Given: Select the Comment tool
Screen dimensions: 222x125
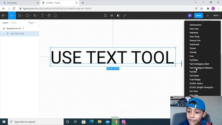Looking at the screenshot, I should tap(55, 15).
